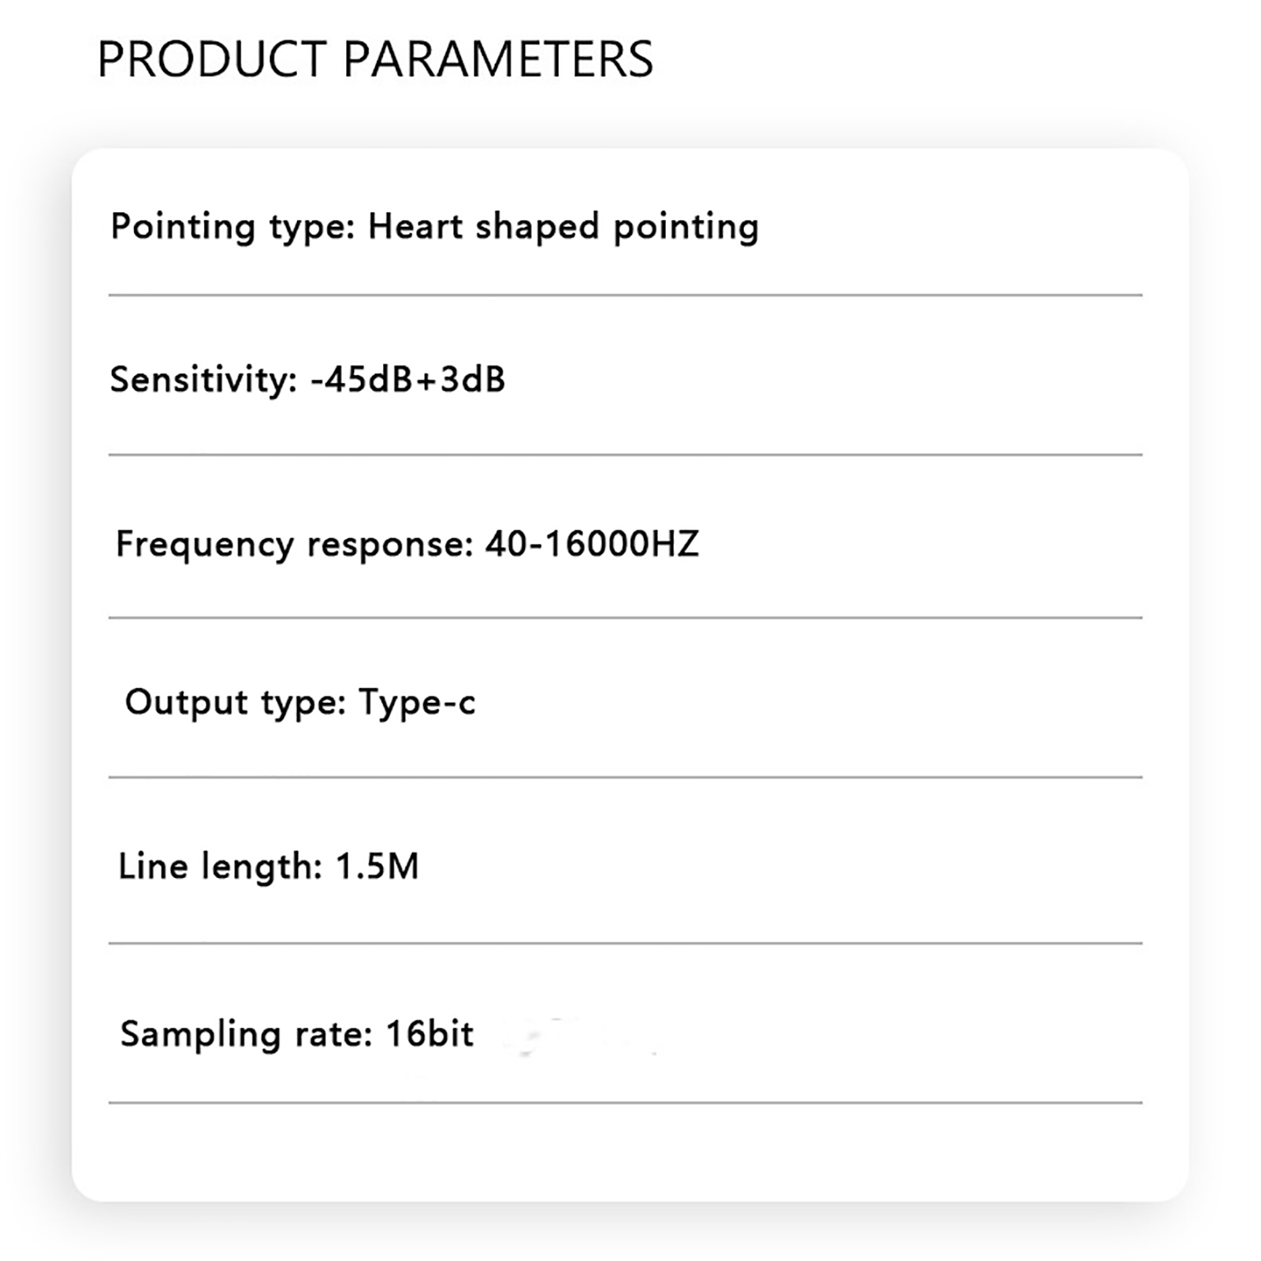Select the 40-16000HZ value
The image size is (1261, 1261).
click(x=591, y=544)
